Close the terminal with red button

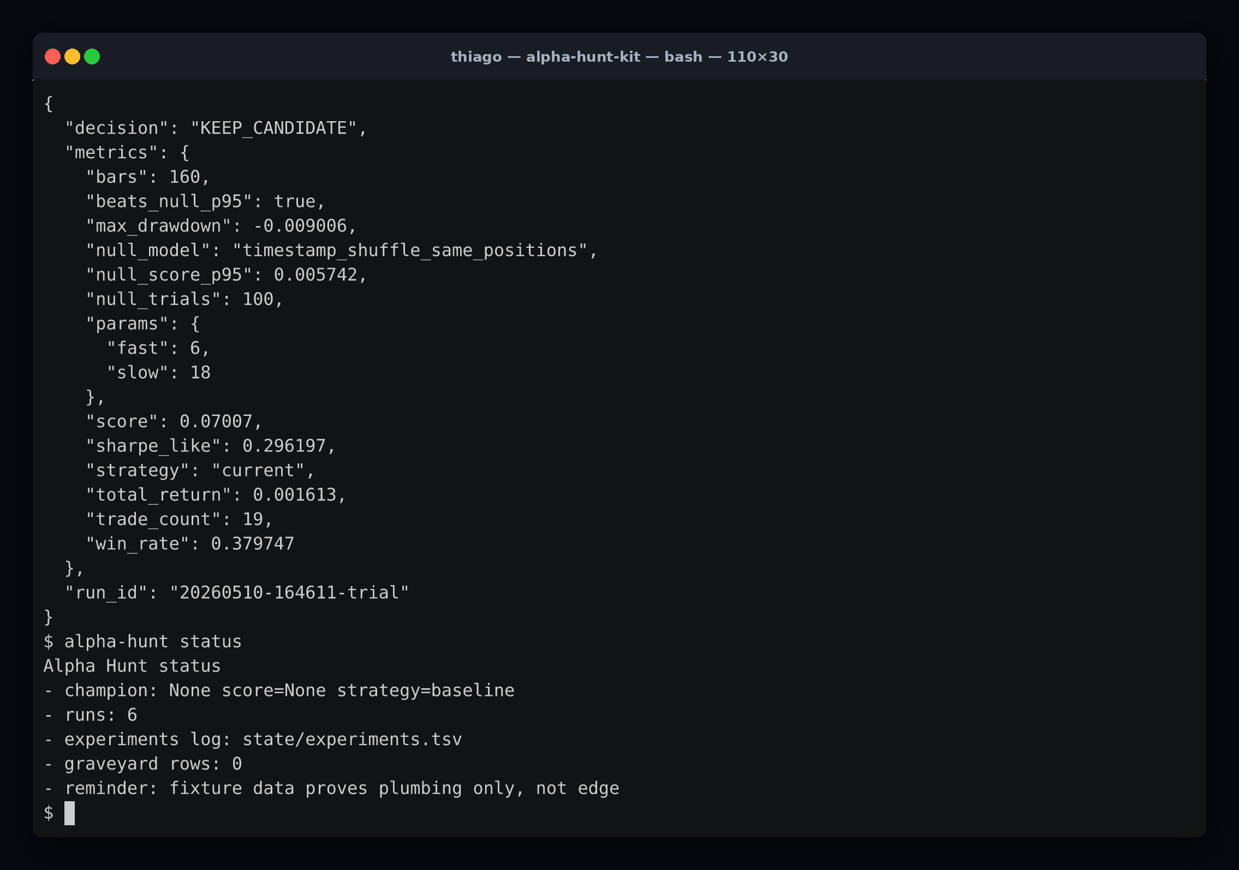[x=52, y=57]
